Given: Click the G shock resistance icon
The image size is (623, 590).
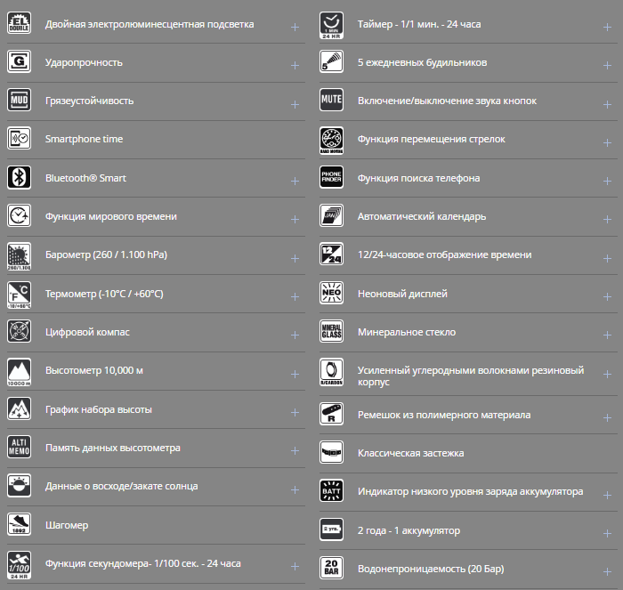Looking at the screenshot, I should tap(19, 62).
